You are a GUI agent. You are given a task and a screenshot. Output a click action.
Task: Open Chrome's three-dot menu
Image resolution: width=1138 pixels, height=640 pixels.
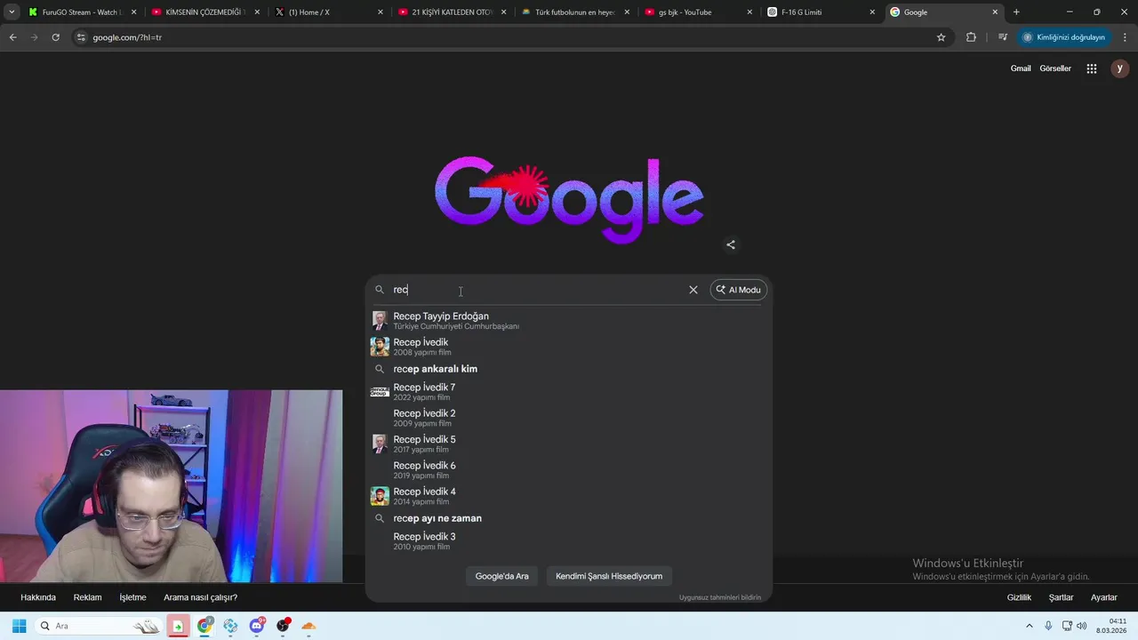point(1125,37)
